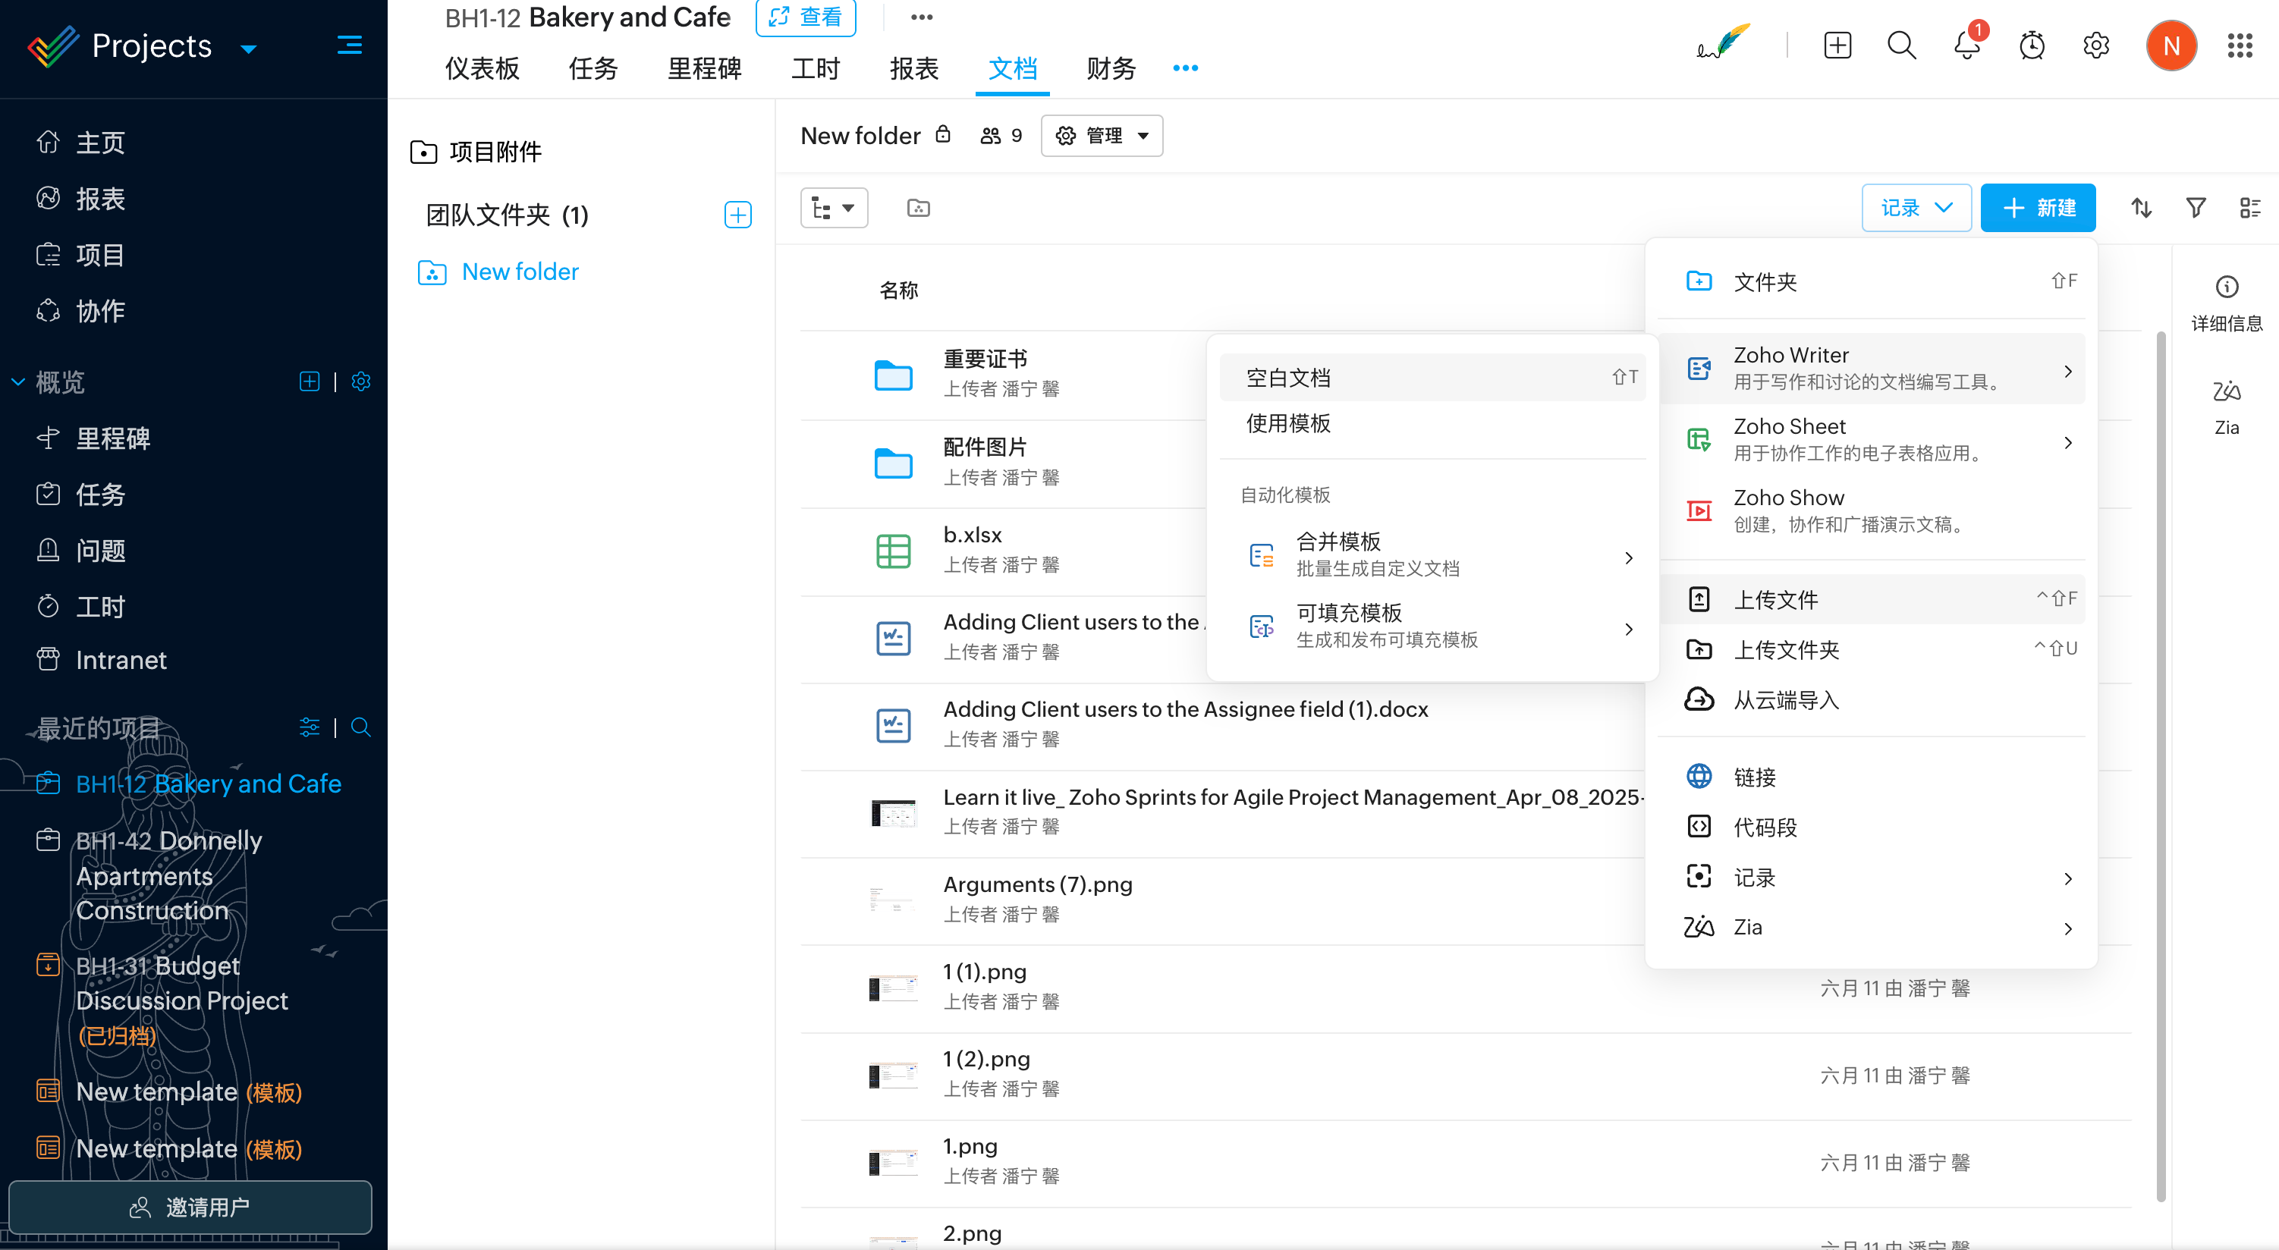This screenshot has height=1250, width=2279.
Task: Switch to the 财务 tab
Action: click(1111, 68)
